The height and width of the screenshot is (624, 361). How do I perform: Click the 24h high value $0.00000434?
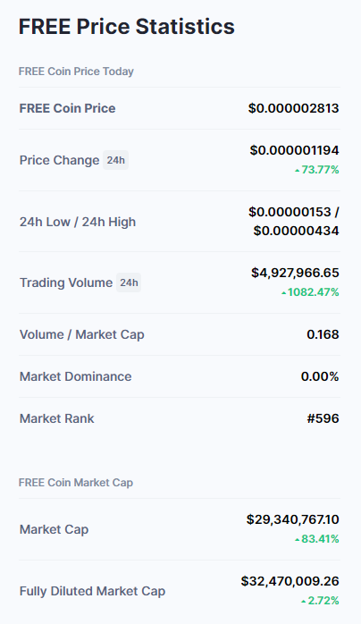pos(296,231)
